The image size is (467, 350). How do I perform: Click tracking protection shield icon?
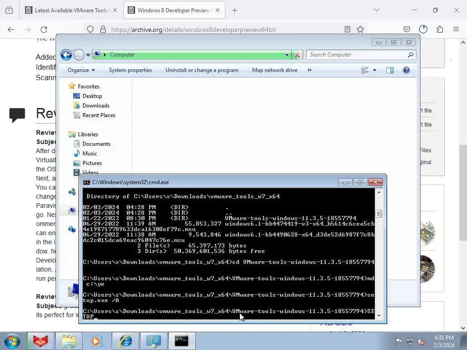click(x=90, y=29)
